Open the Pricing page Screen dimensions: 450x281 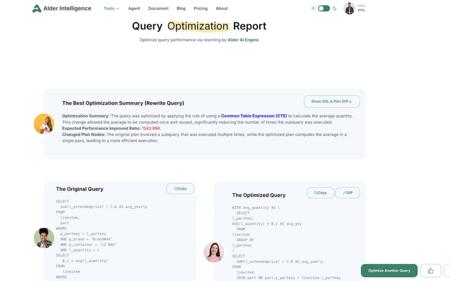tap(201, 8)
